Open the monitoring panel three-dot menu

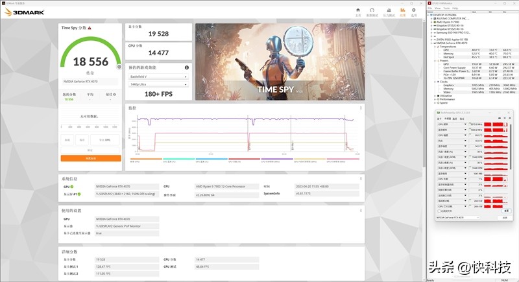pos(361,108)
